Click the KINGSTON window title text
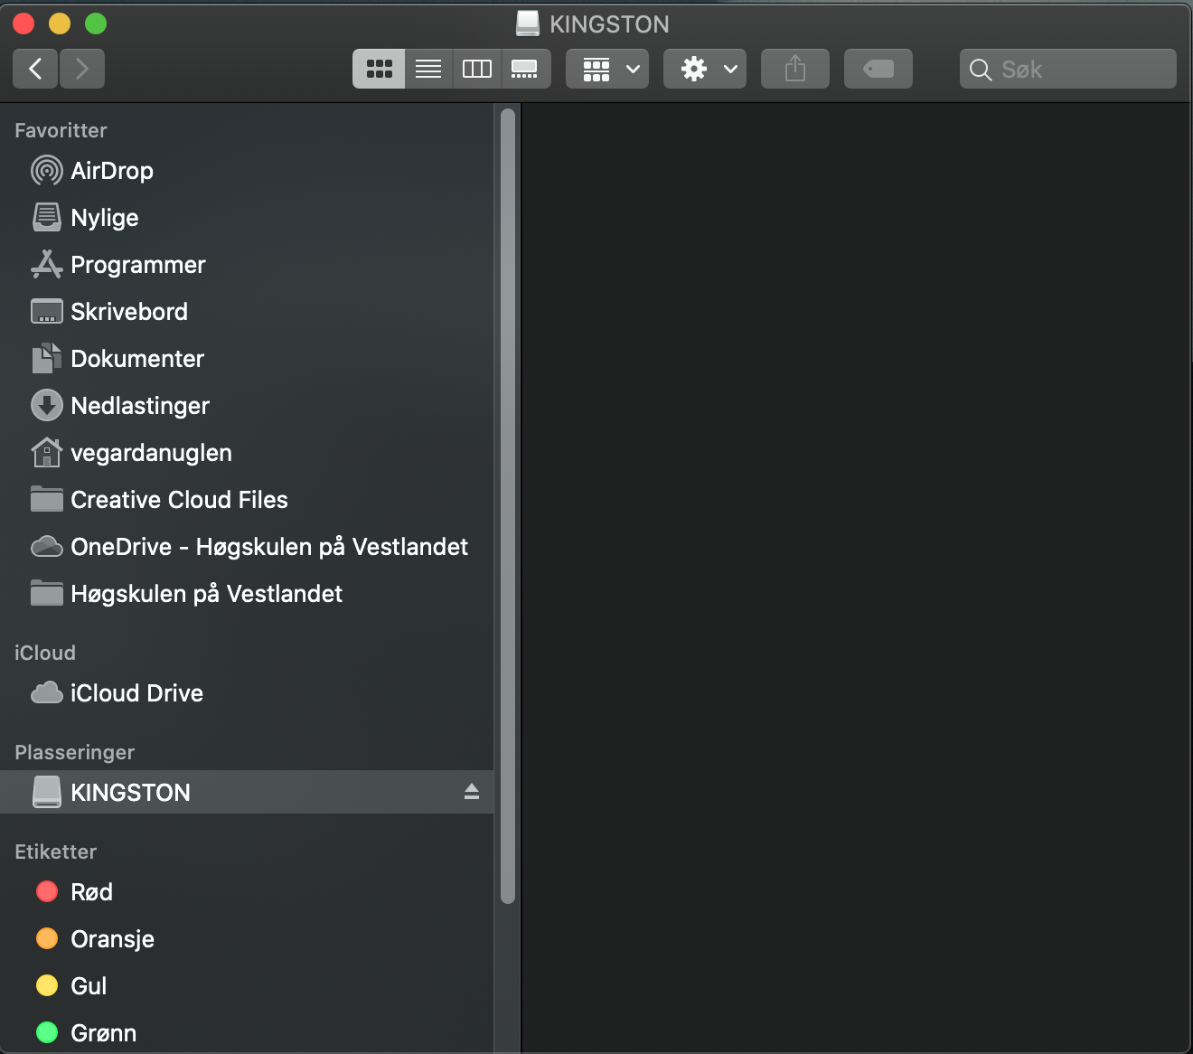 pyautogui.click(x=609, y=24)
